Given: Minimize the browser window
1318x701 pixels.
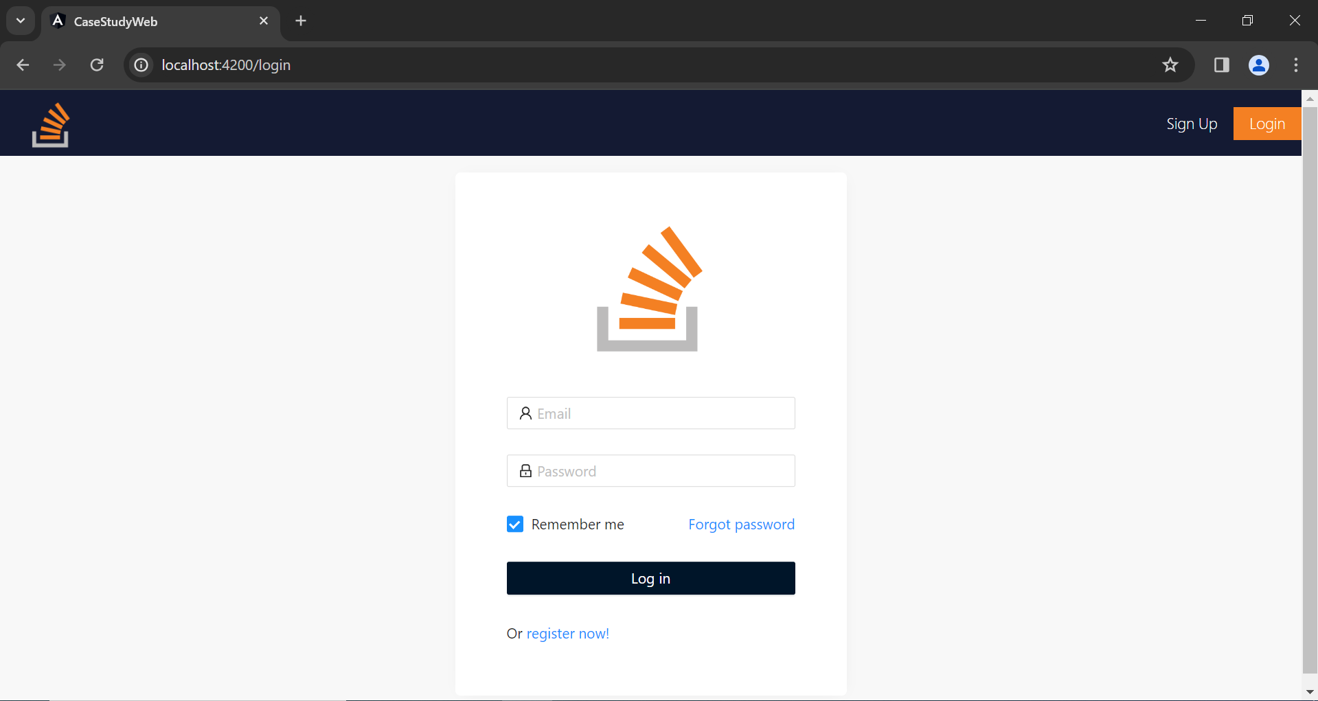Looking at the screenshot, I should 1201,21.
